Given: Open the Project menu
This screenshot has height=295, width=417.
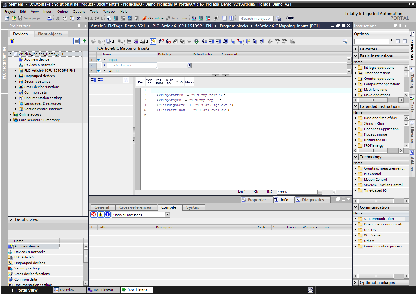Looking at the screenshot, I should click(x=10, y=12).
